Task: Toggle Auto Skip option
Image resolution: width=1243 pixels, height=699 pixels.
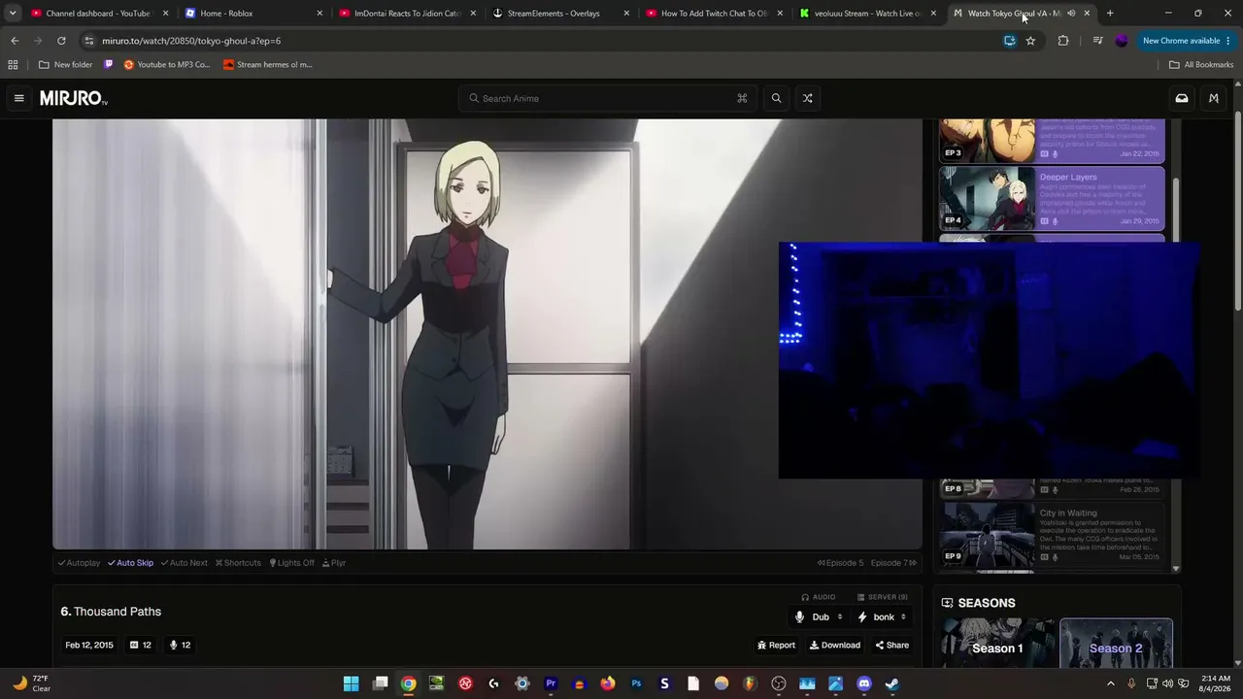Action: (x=130, y=563)
